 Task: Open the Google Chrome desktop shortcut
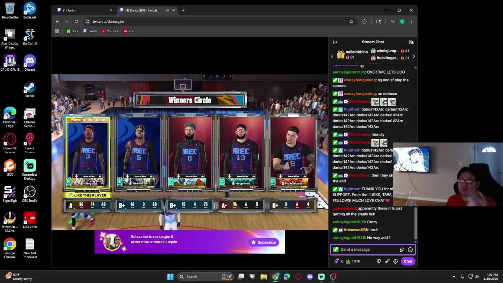tap(10, 249)
